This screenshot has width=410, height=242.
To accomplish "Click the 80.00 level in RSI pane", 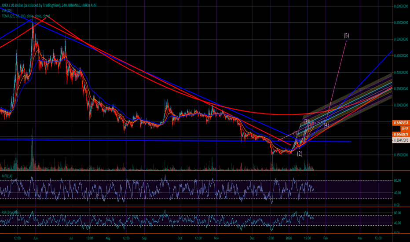I will coord(397,213).
